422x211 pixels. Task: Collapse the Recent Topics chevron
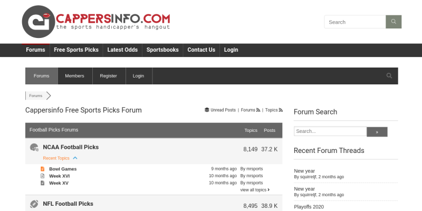(75, 158)
